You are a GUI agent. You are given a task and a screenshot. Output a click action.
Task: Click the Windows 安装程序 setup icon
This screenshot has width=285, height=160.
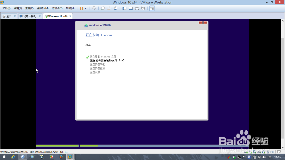click(x=86, y=25)
